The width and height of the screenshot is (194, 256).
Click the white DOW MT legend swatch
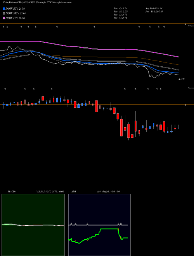(x=4, y=14)
